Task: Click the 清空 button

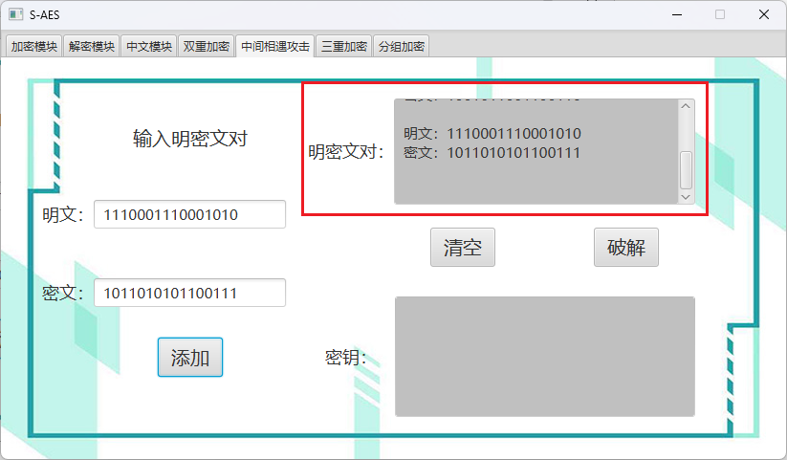Action: coord(462,248)
